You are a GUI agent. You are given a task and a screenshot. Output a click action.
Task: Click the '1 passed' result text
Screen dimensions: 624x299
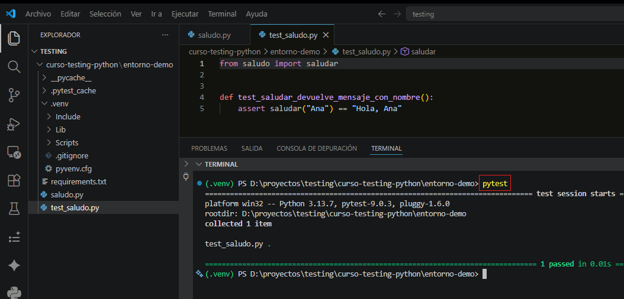pyautogui.click(x=557, y=264)
